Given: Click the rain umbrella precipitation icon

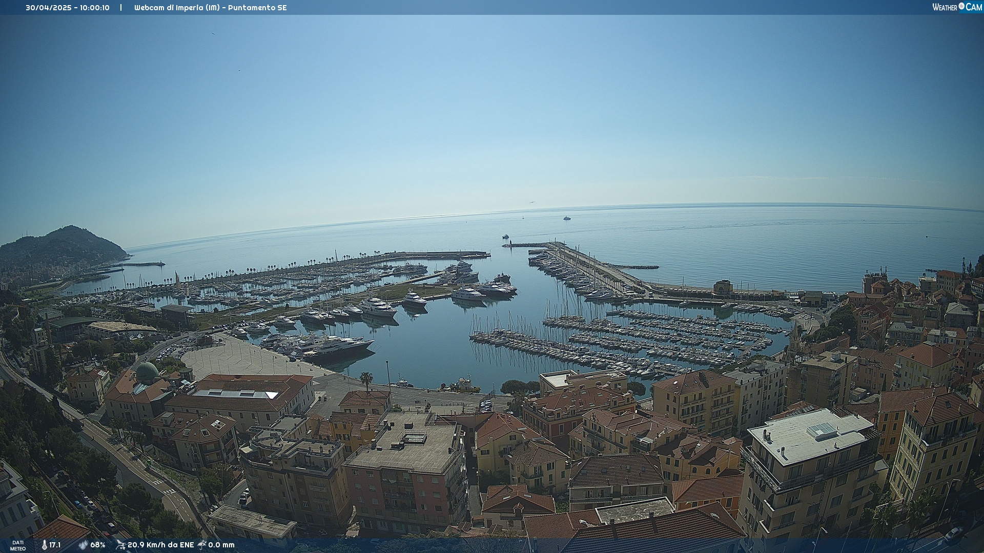Looking at the screenshot, I should [202, 545].
